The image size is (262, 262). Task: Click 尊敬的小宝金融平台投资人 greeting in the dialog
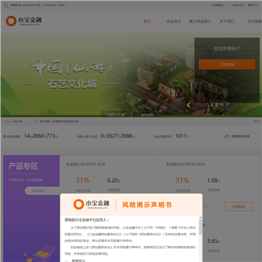pyautogui.click(x=87, y=220)
